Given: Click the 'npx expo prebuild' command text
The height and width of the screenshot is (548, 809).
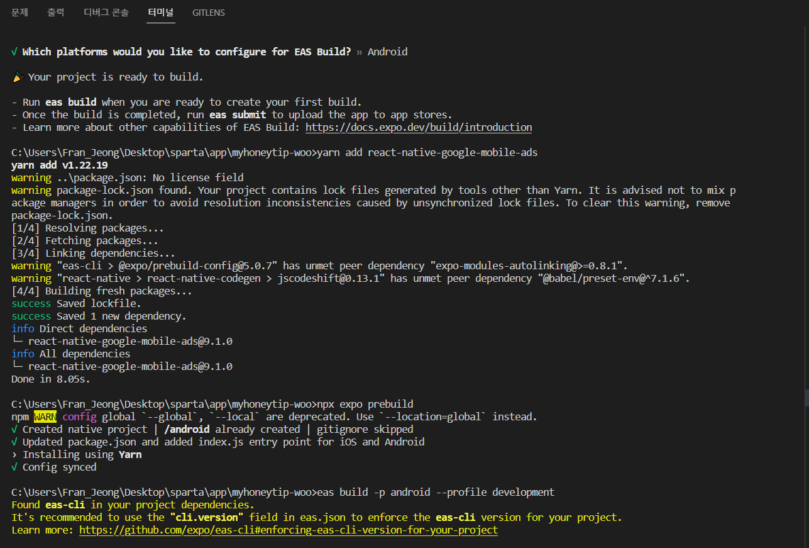Looking at the screenshot, I should click(365, 404).
